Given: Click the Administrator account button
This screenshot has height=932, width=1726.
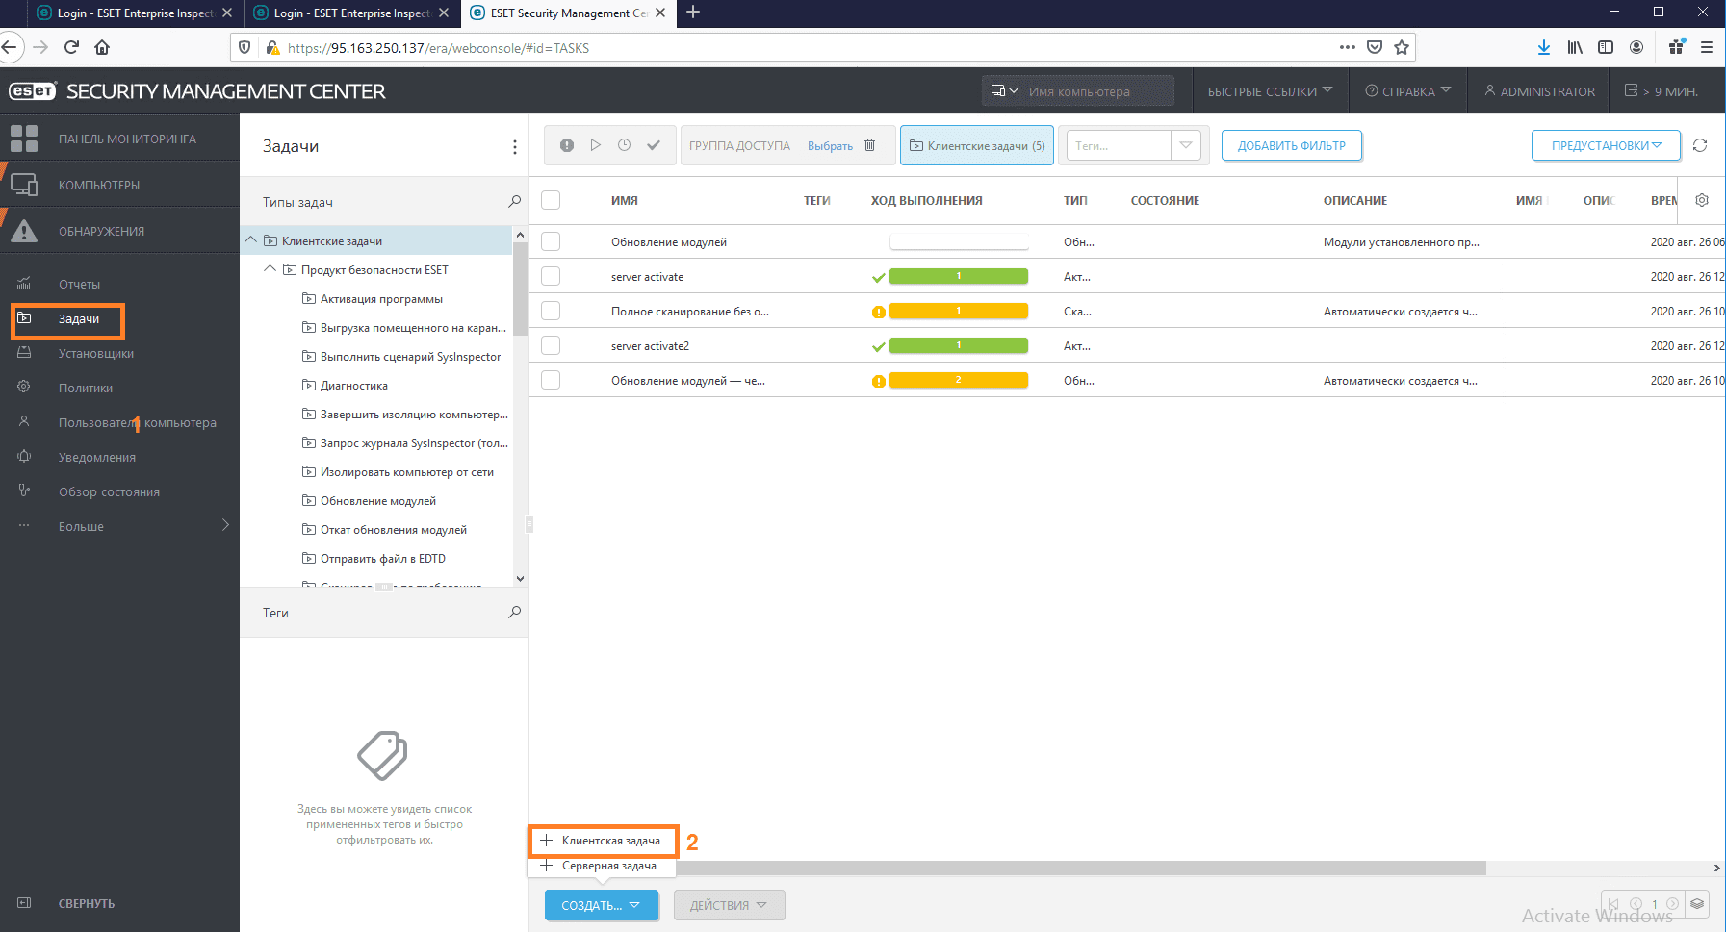Looking at the screenshot, I should tap(1539, 91).
